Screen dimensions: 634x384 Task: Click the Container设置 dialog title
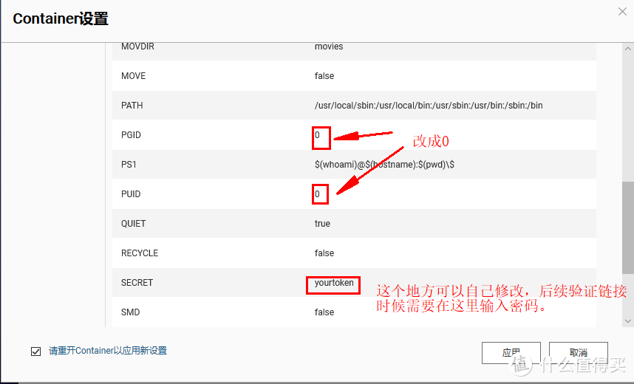point(61,18)
